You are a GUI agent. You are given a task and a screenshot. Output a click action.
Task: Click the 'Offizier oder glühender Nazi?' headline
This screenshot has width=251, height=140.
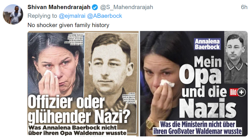pos(79,110)
